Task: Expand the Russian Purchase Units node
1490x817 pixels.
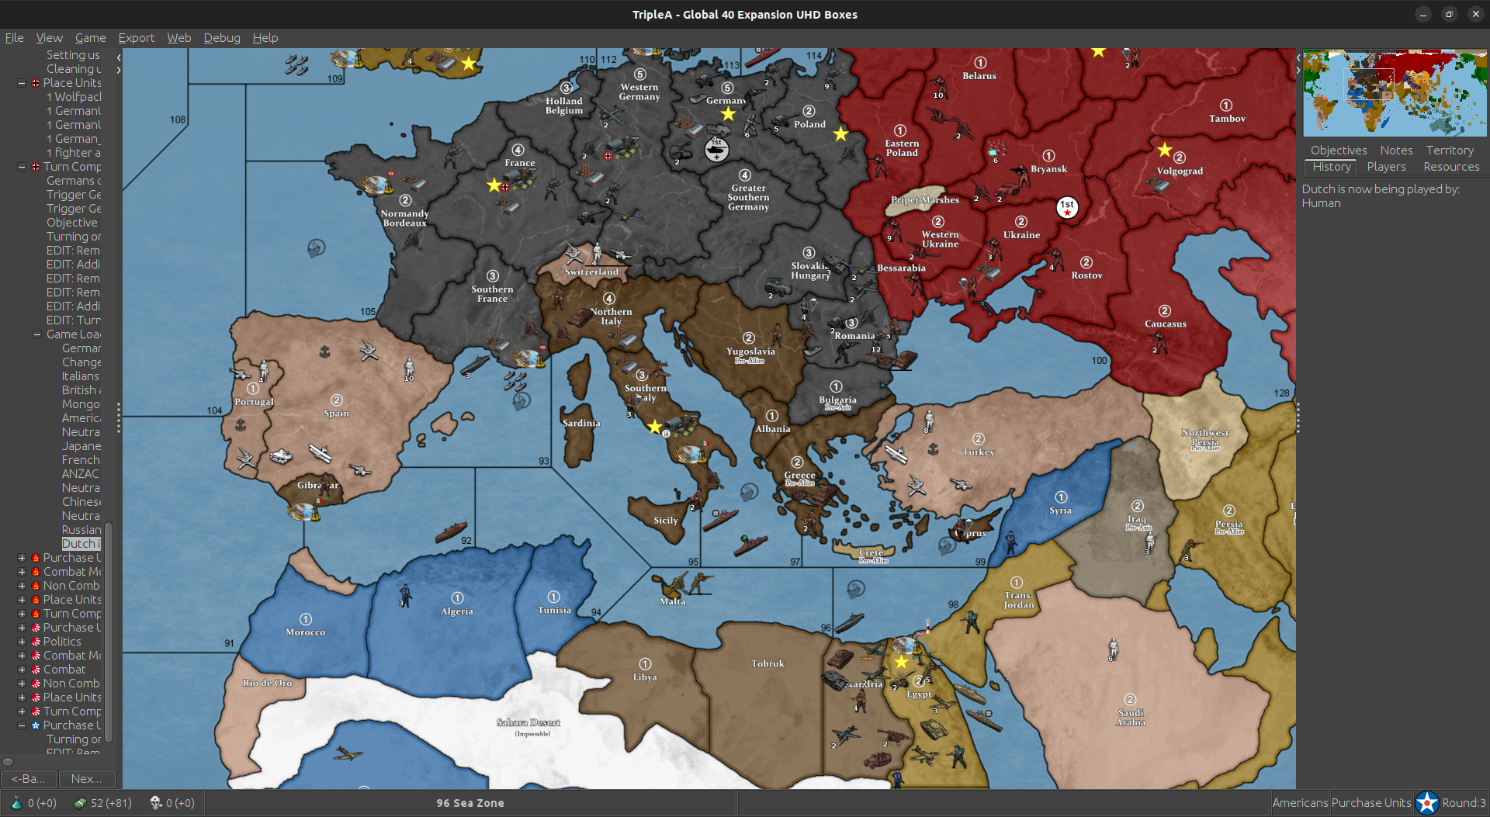Action: [x=22, y=558]
